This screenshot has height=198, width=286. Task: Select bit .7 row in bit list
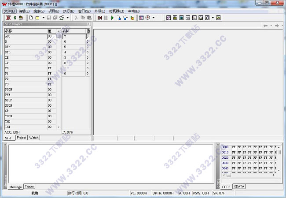pos(76,36)
